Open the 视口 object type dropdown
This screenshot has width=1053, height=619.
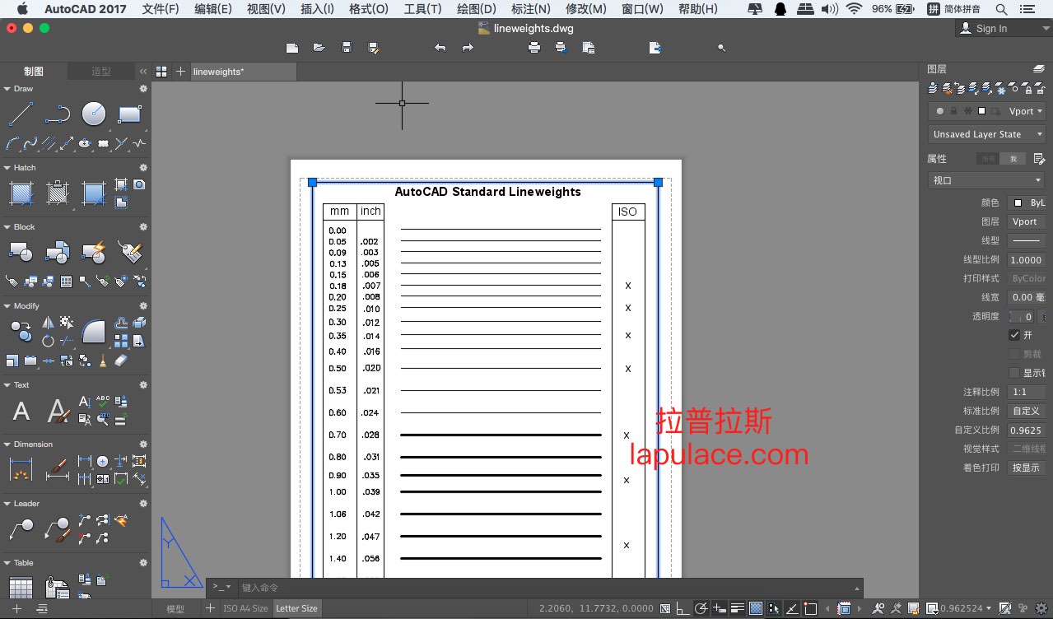987,180
